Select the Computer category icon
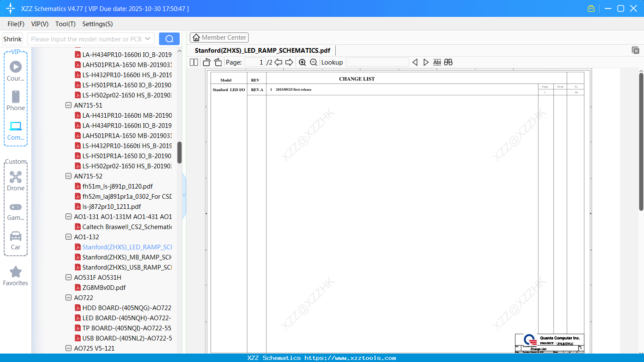This screenshot has height=362, width=644. point(16,131)
